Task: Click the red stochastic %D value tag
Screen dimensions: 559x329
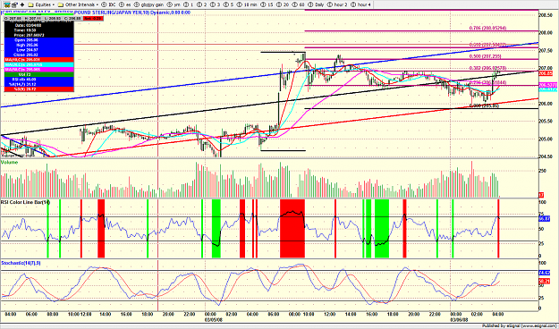Action: 545,281
